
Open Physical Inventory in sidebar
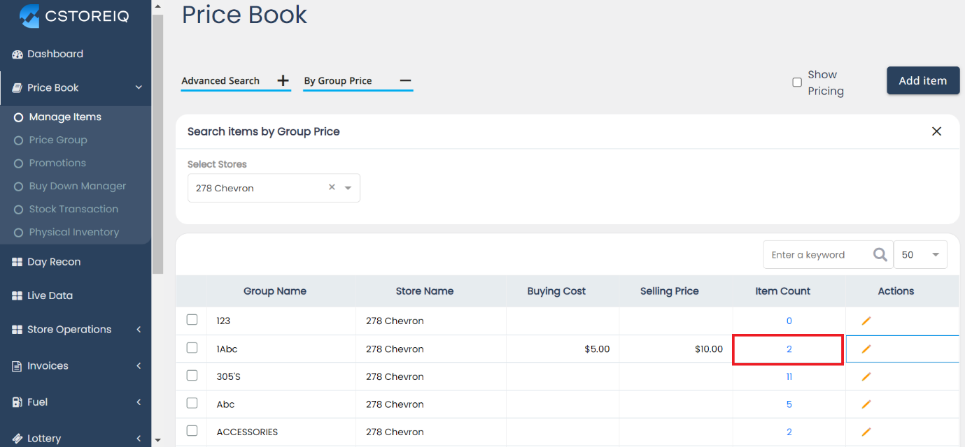tap(76, 233)
